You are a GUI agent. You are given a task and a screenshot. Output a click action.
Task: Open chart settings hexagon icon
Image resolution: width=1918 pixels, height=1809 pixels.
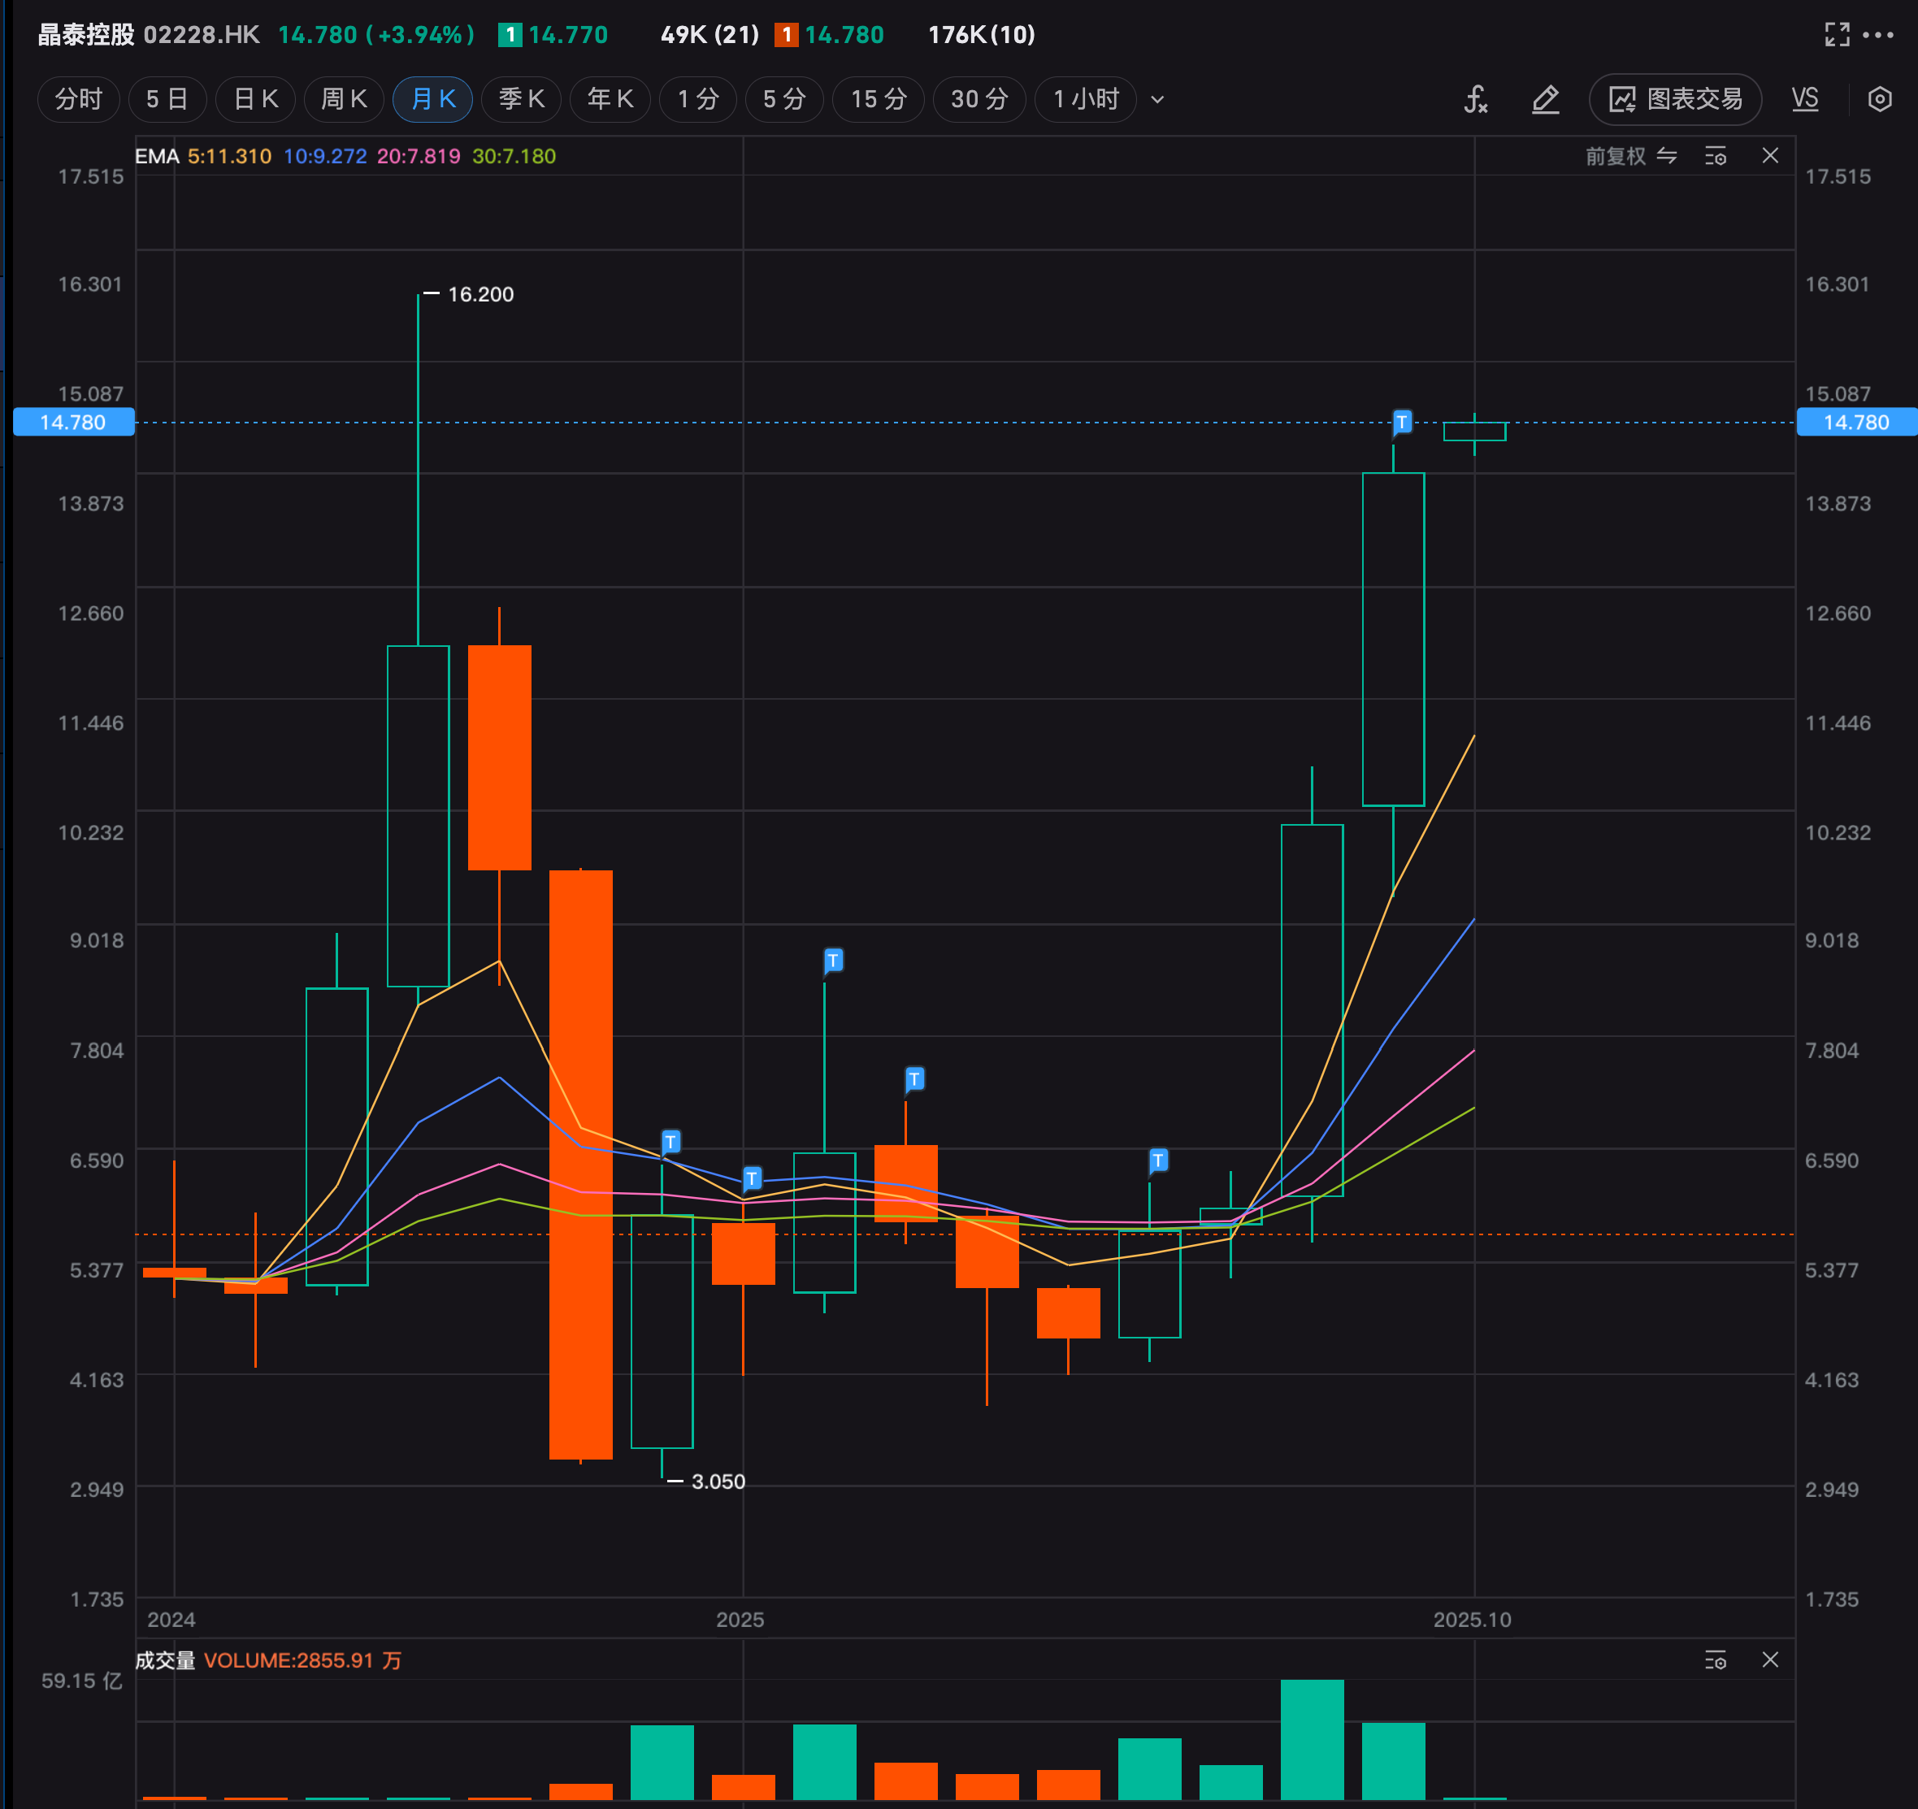pos(1878,99)
